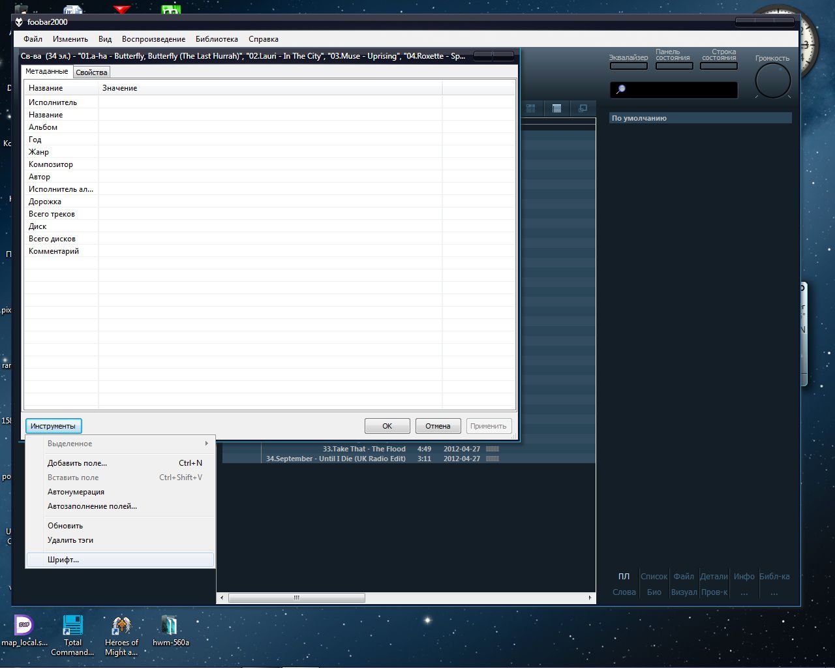
Task: Select the Год field row
Action: point(269,140)
